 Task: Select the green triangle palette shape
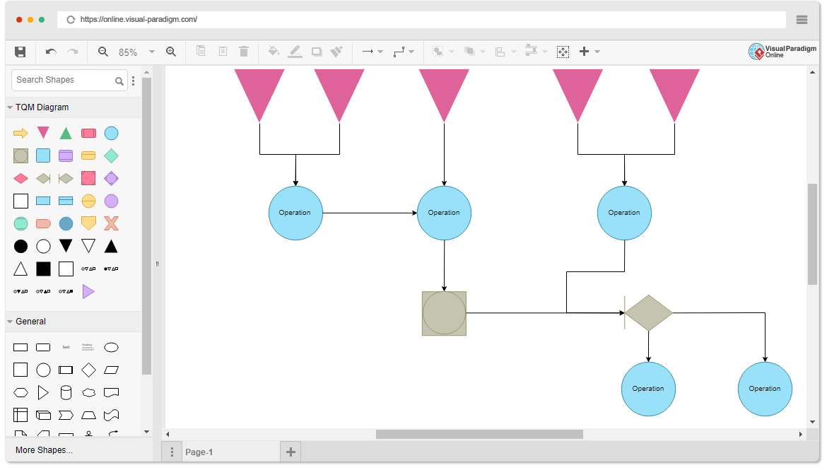(x=66, y=133)
